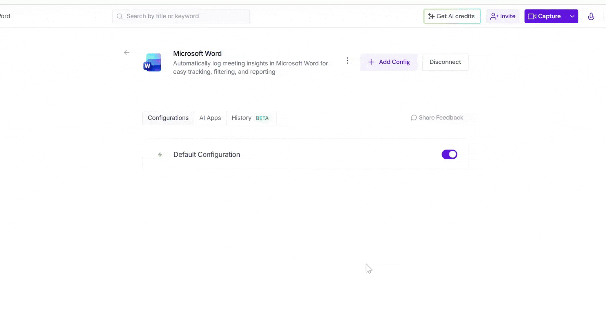This screenshot has height=318, width=606.
Task: Select the History tab
Action: coord(241,118)
